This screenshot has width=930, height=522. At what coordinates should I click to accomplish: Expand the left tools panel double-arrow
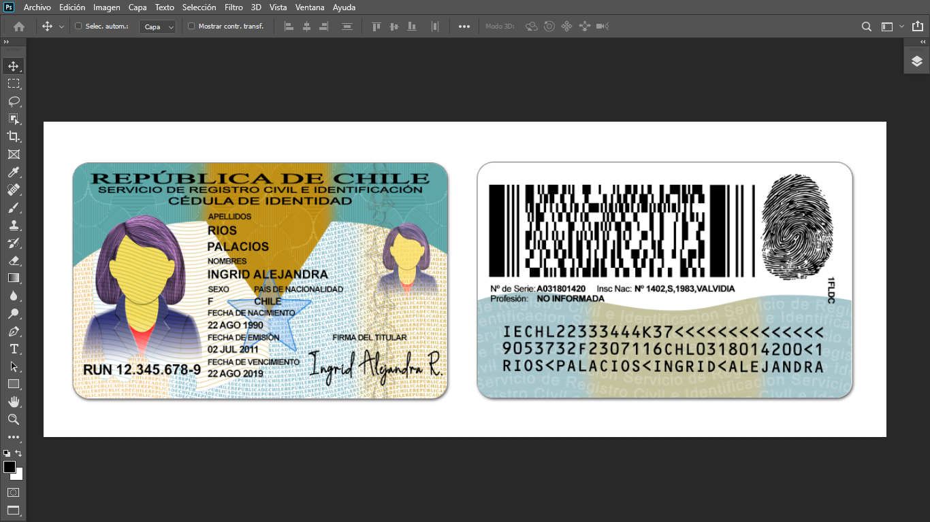[x=6, y=42]
